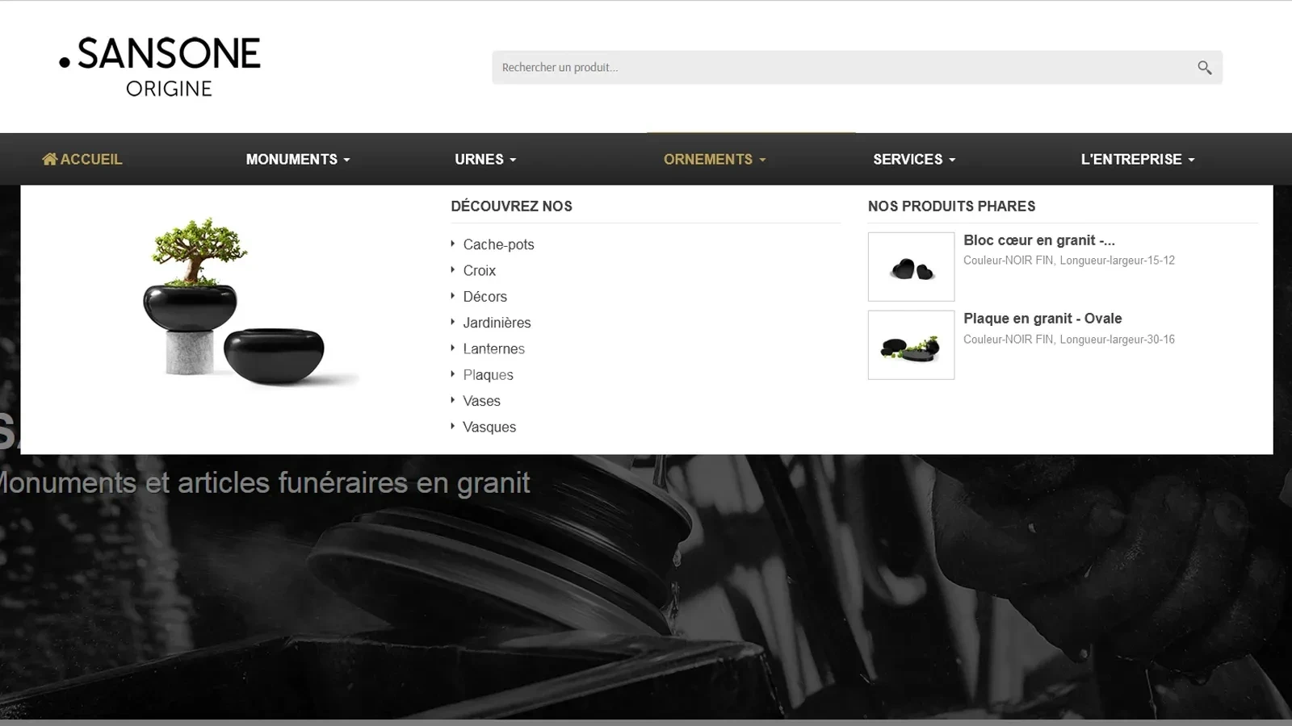Open the Bloc cœur en granit thumbnail
Screen dimensions: 1292x726
tap(911, 267)
